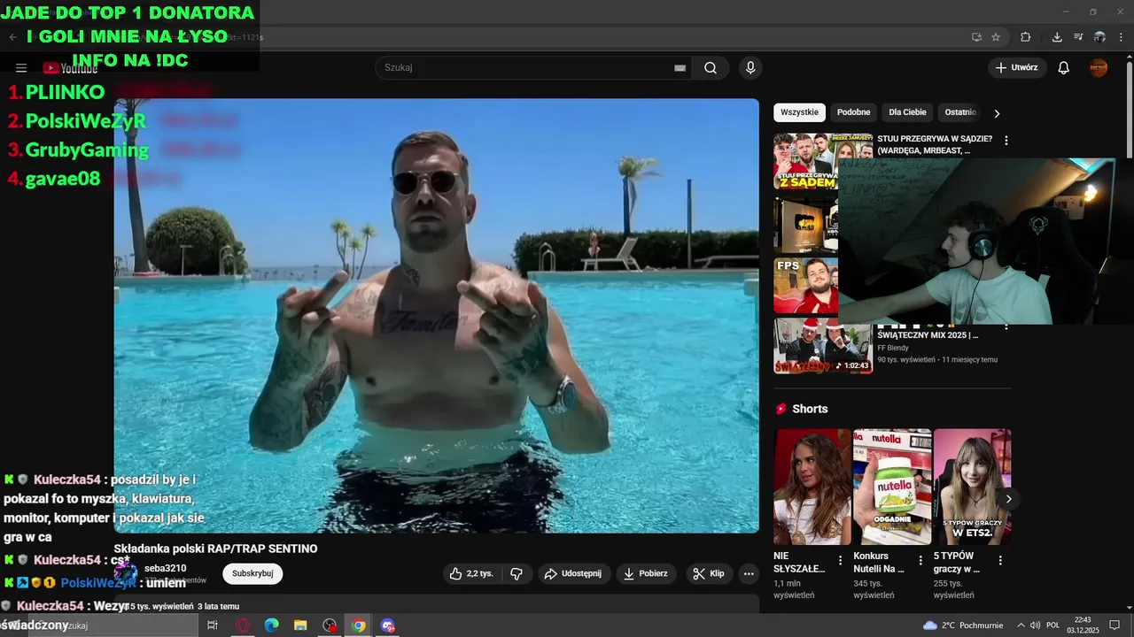
Task: Open Windows Task View icon
Action: click(x=213, y=625)
